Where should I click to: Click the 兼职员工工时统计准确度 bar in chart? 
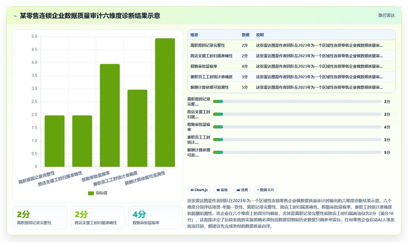point(137,128)
